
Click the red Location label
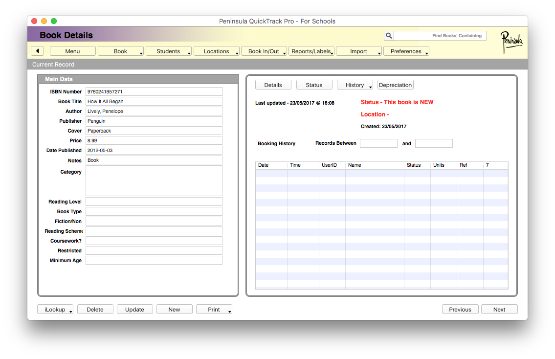tap(375, 114)
